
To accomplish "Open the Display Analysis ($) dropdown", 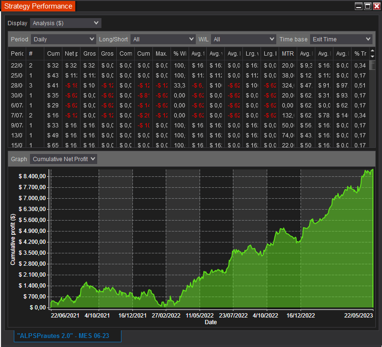I will tap(66, 23).
